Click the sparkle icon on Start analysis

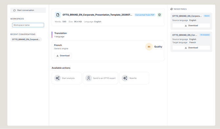(57, 78)
